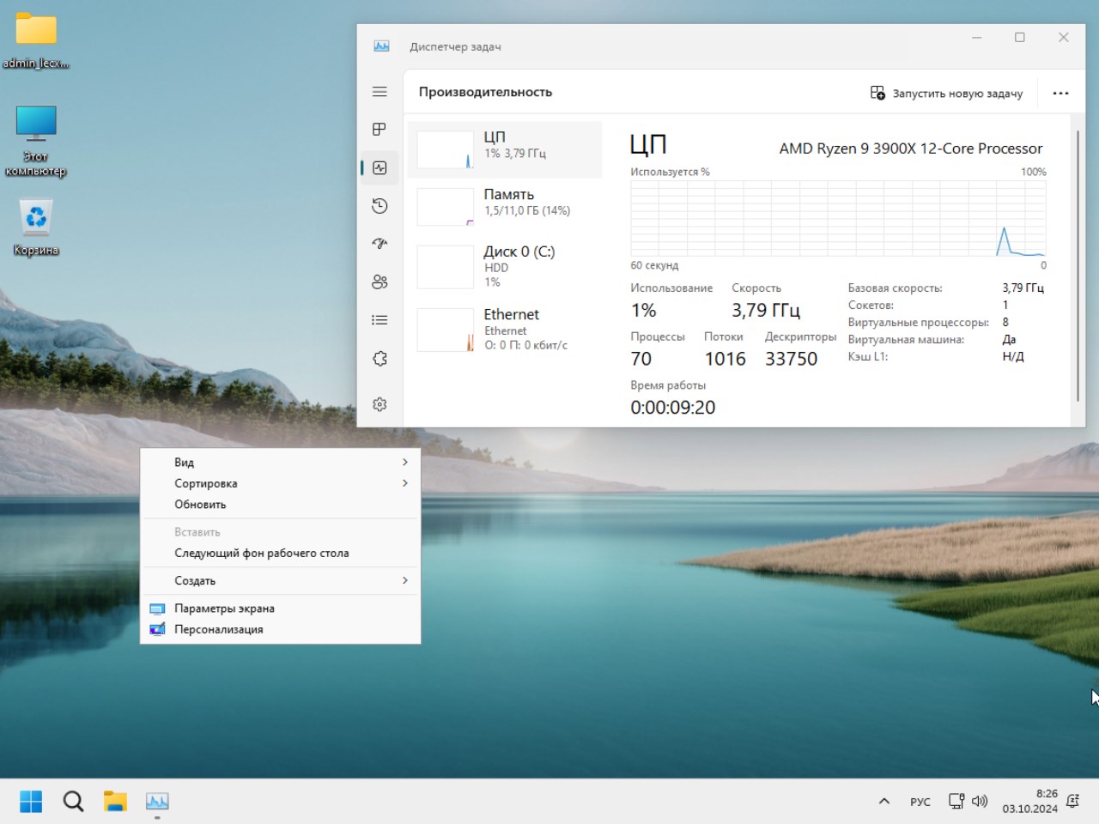This screenshot has height=824, width=1099.
Task: Open the РУС language indicator in taskbar
Action: [920, 801]
